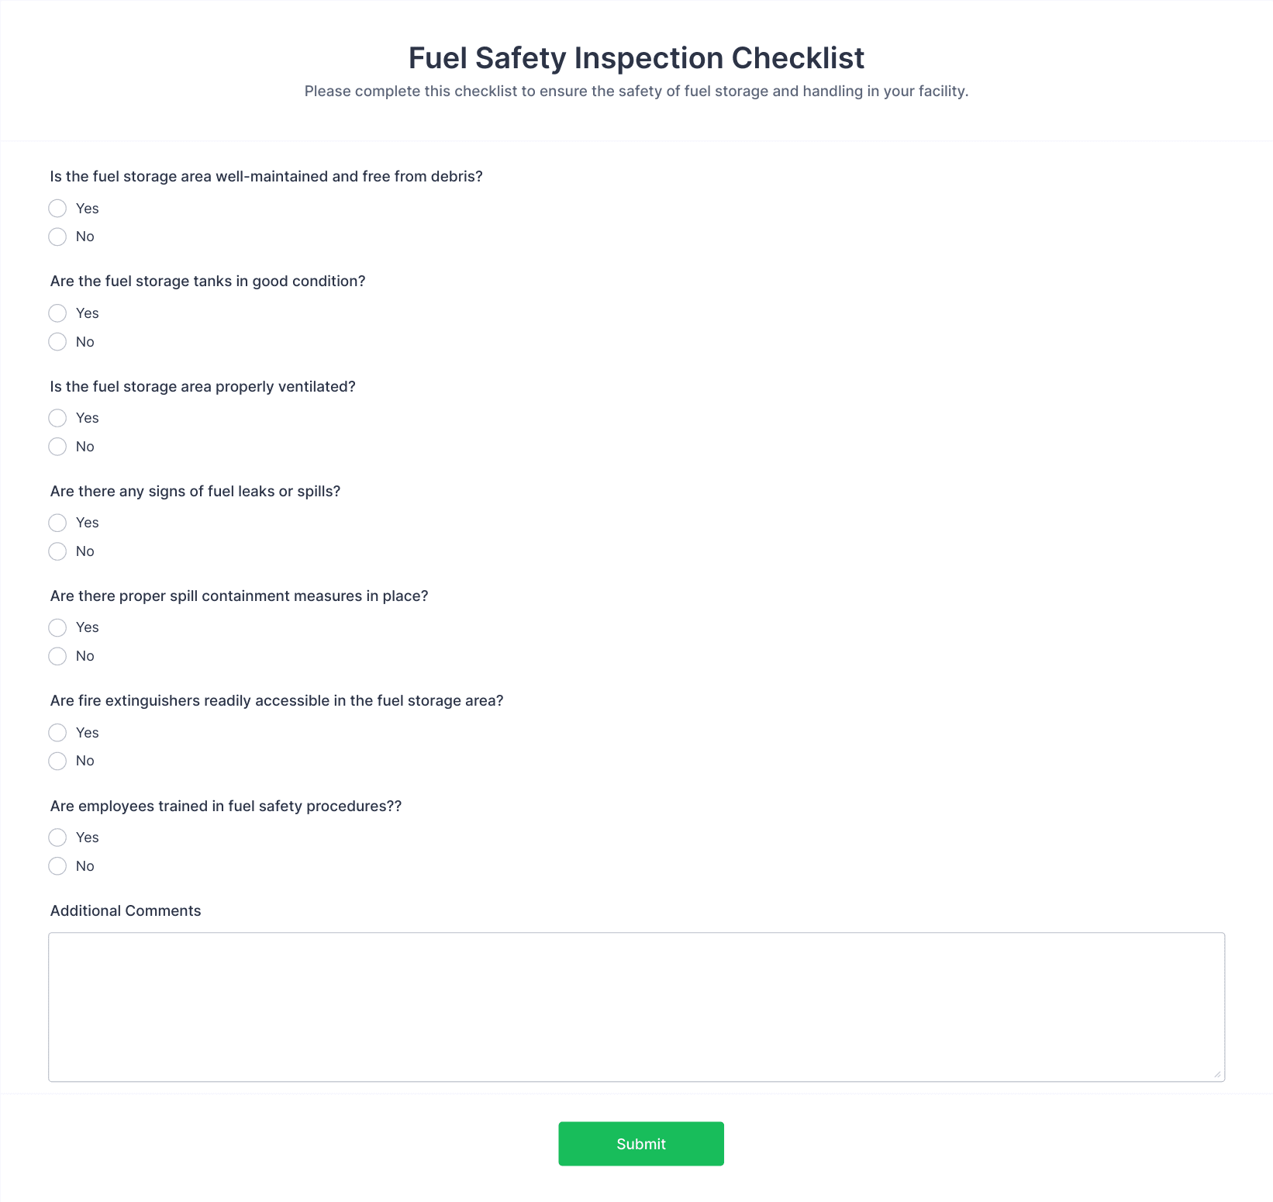Mark No for storage area properly ventilated
Screen dimensions: 1273x1202
pyautogui.click(x=57, y=447)
